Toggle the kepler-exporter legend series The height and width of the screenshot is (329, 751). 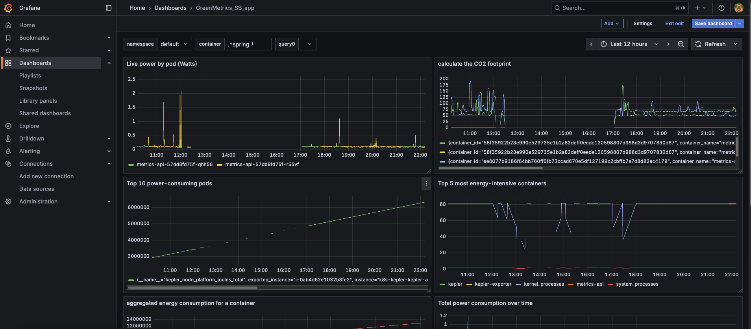point(493,284)
